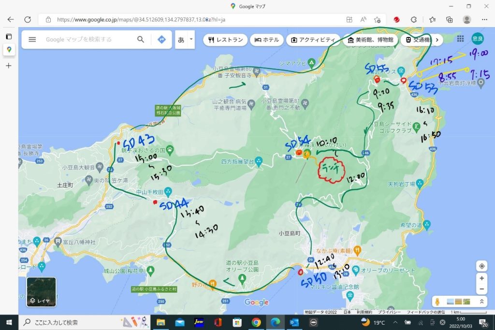The height and width of the screenshot is (330, 495).
Task: Open the Google apps grid
Action: tap(460, 39)
